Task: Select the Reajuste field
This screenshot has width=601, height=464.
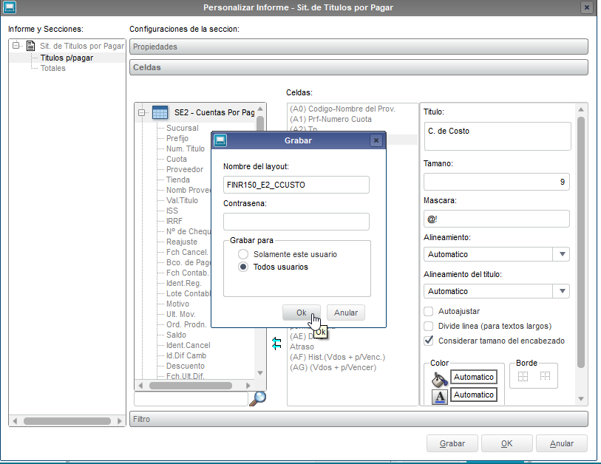Action: (x=182, y=242)
